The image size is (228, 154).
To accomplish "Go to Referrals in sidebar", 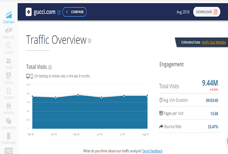I will tap(9, 32).
